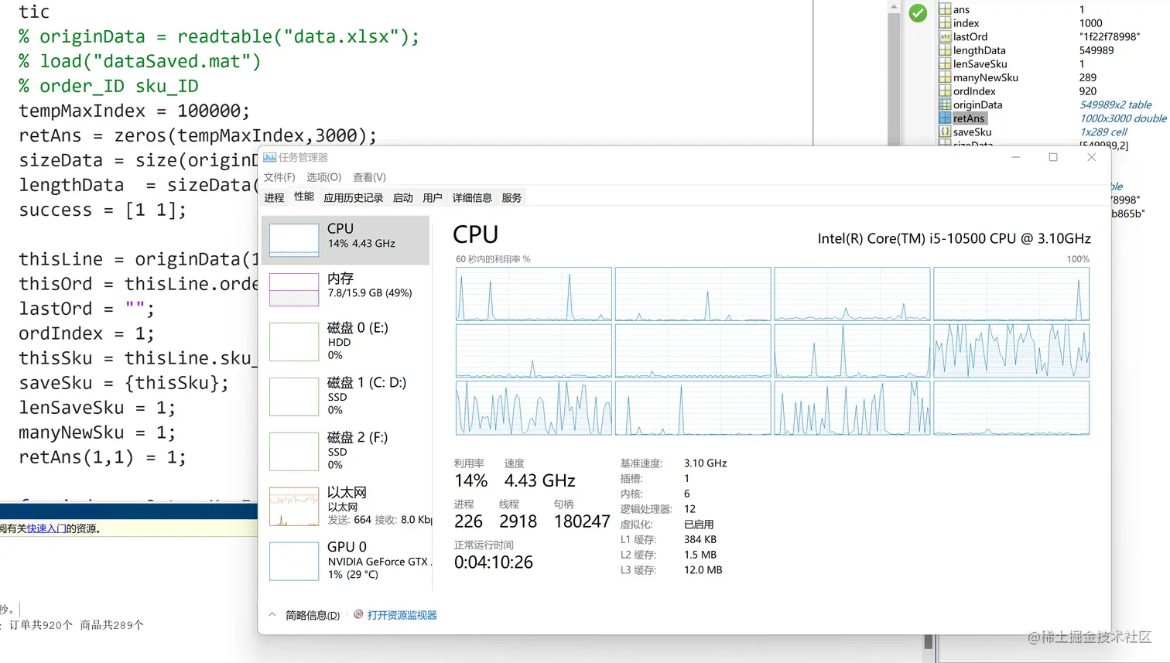Screen dimensions: 1170x663
Task: Click the lenSaveSku variable icon
Action: coord(945,64)
